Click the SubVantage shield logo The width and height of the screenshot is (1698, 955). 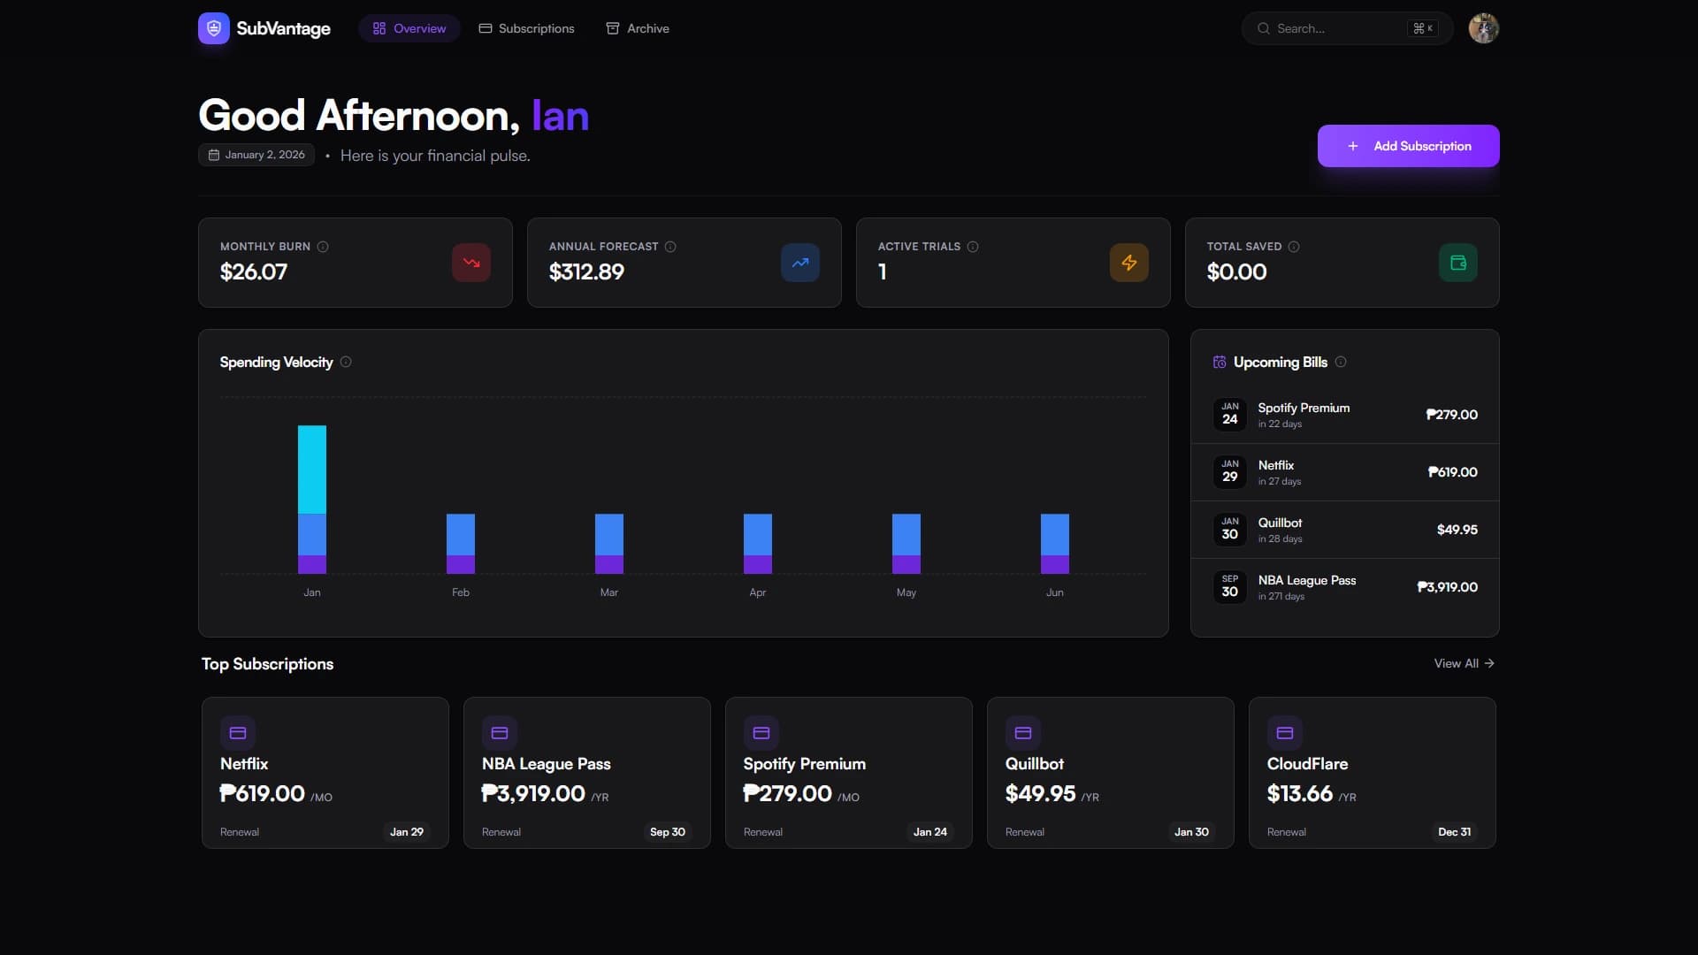tap(213, 27)
